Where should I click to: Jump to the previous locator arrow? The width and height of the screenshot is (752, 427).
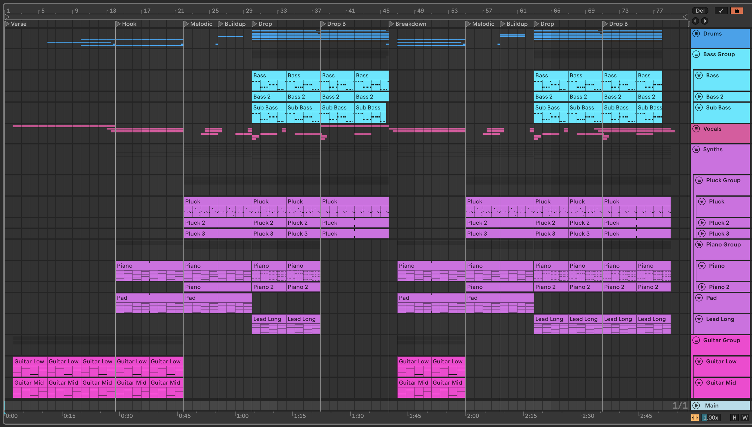[696, 21]
